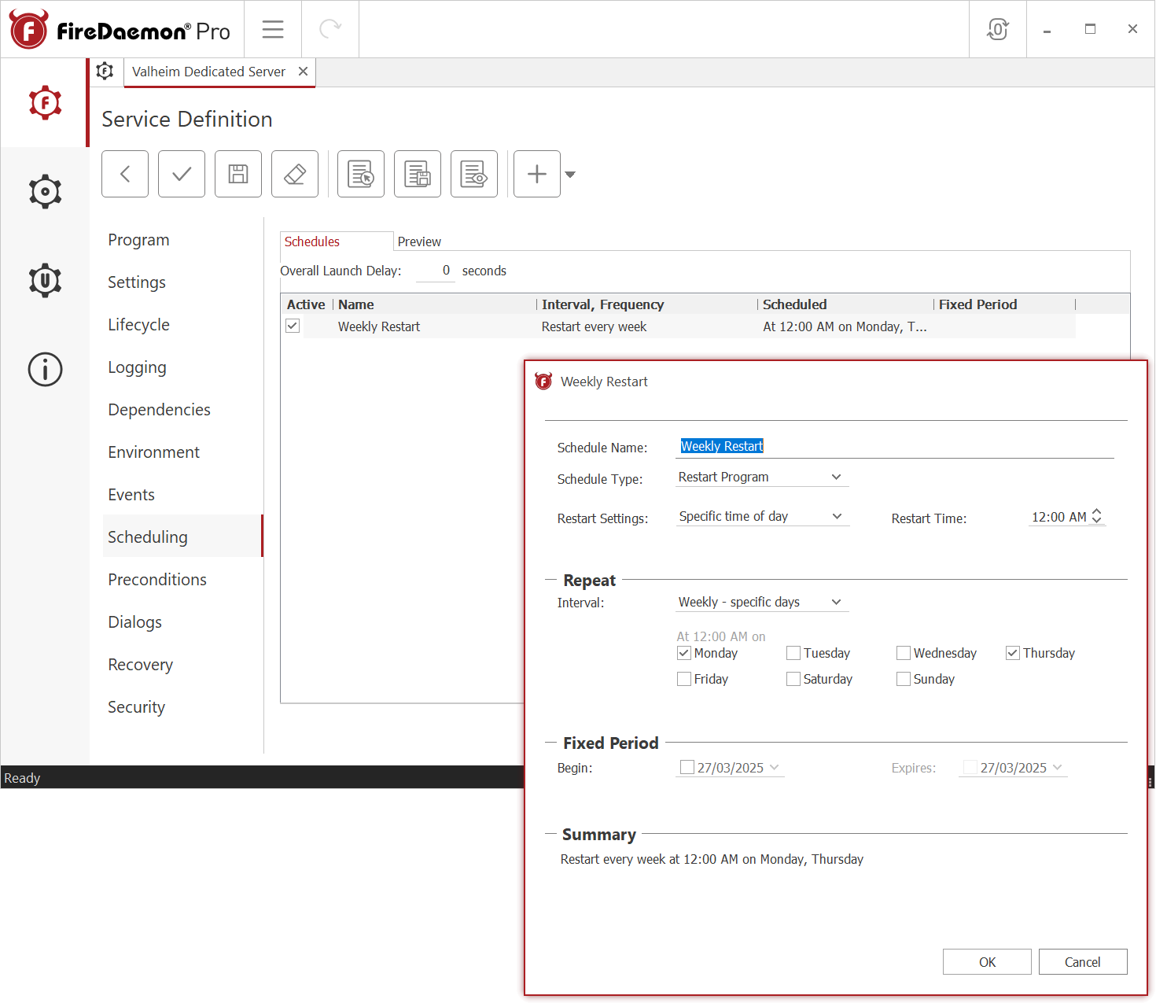Toggle the Weekly Restart active checkbox in list

293,326
